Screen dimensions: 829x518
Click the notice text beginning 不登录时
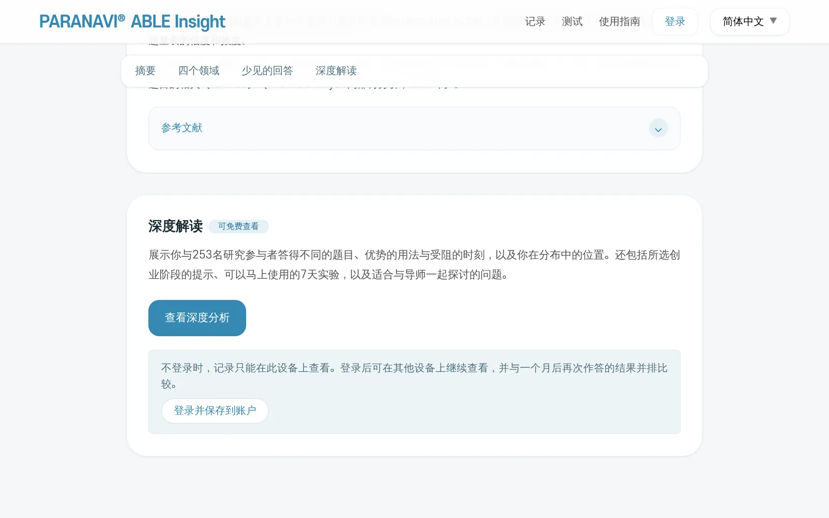414,376
